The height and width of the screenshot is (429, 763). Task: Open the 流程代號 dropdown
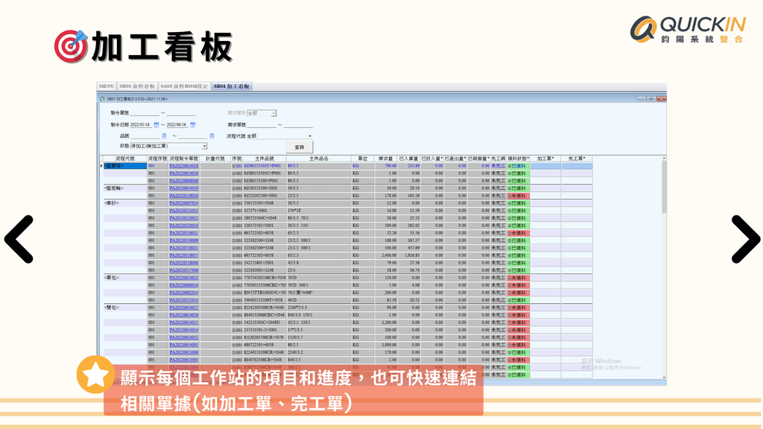pos(310,136)
